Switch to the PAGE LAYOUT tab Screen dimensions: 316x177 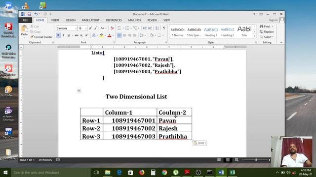[x=91, y=20]
